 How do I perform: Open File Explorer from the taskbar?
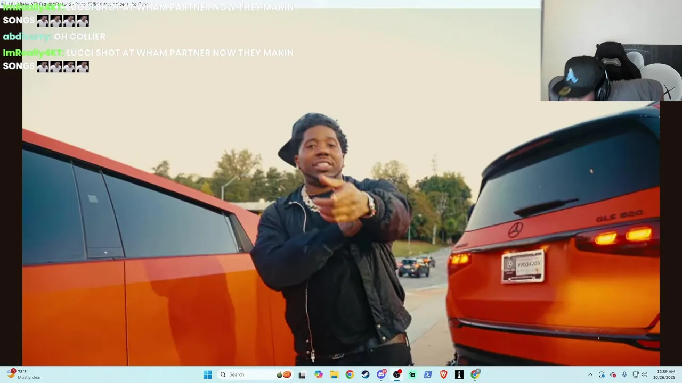334,374
